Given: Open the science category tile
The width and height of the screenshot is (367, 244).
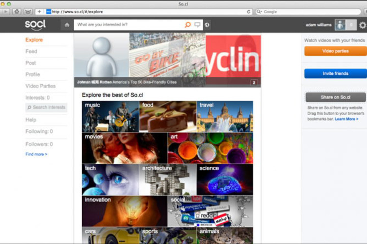Looking at the screenshot, I should point(225,179).
